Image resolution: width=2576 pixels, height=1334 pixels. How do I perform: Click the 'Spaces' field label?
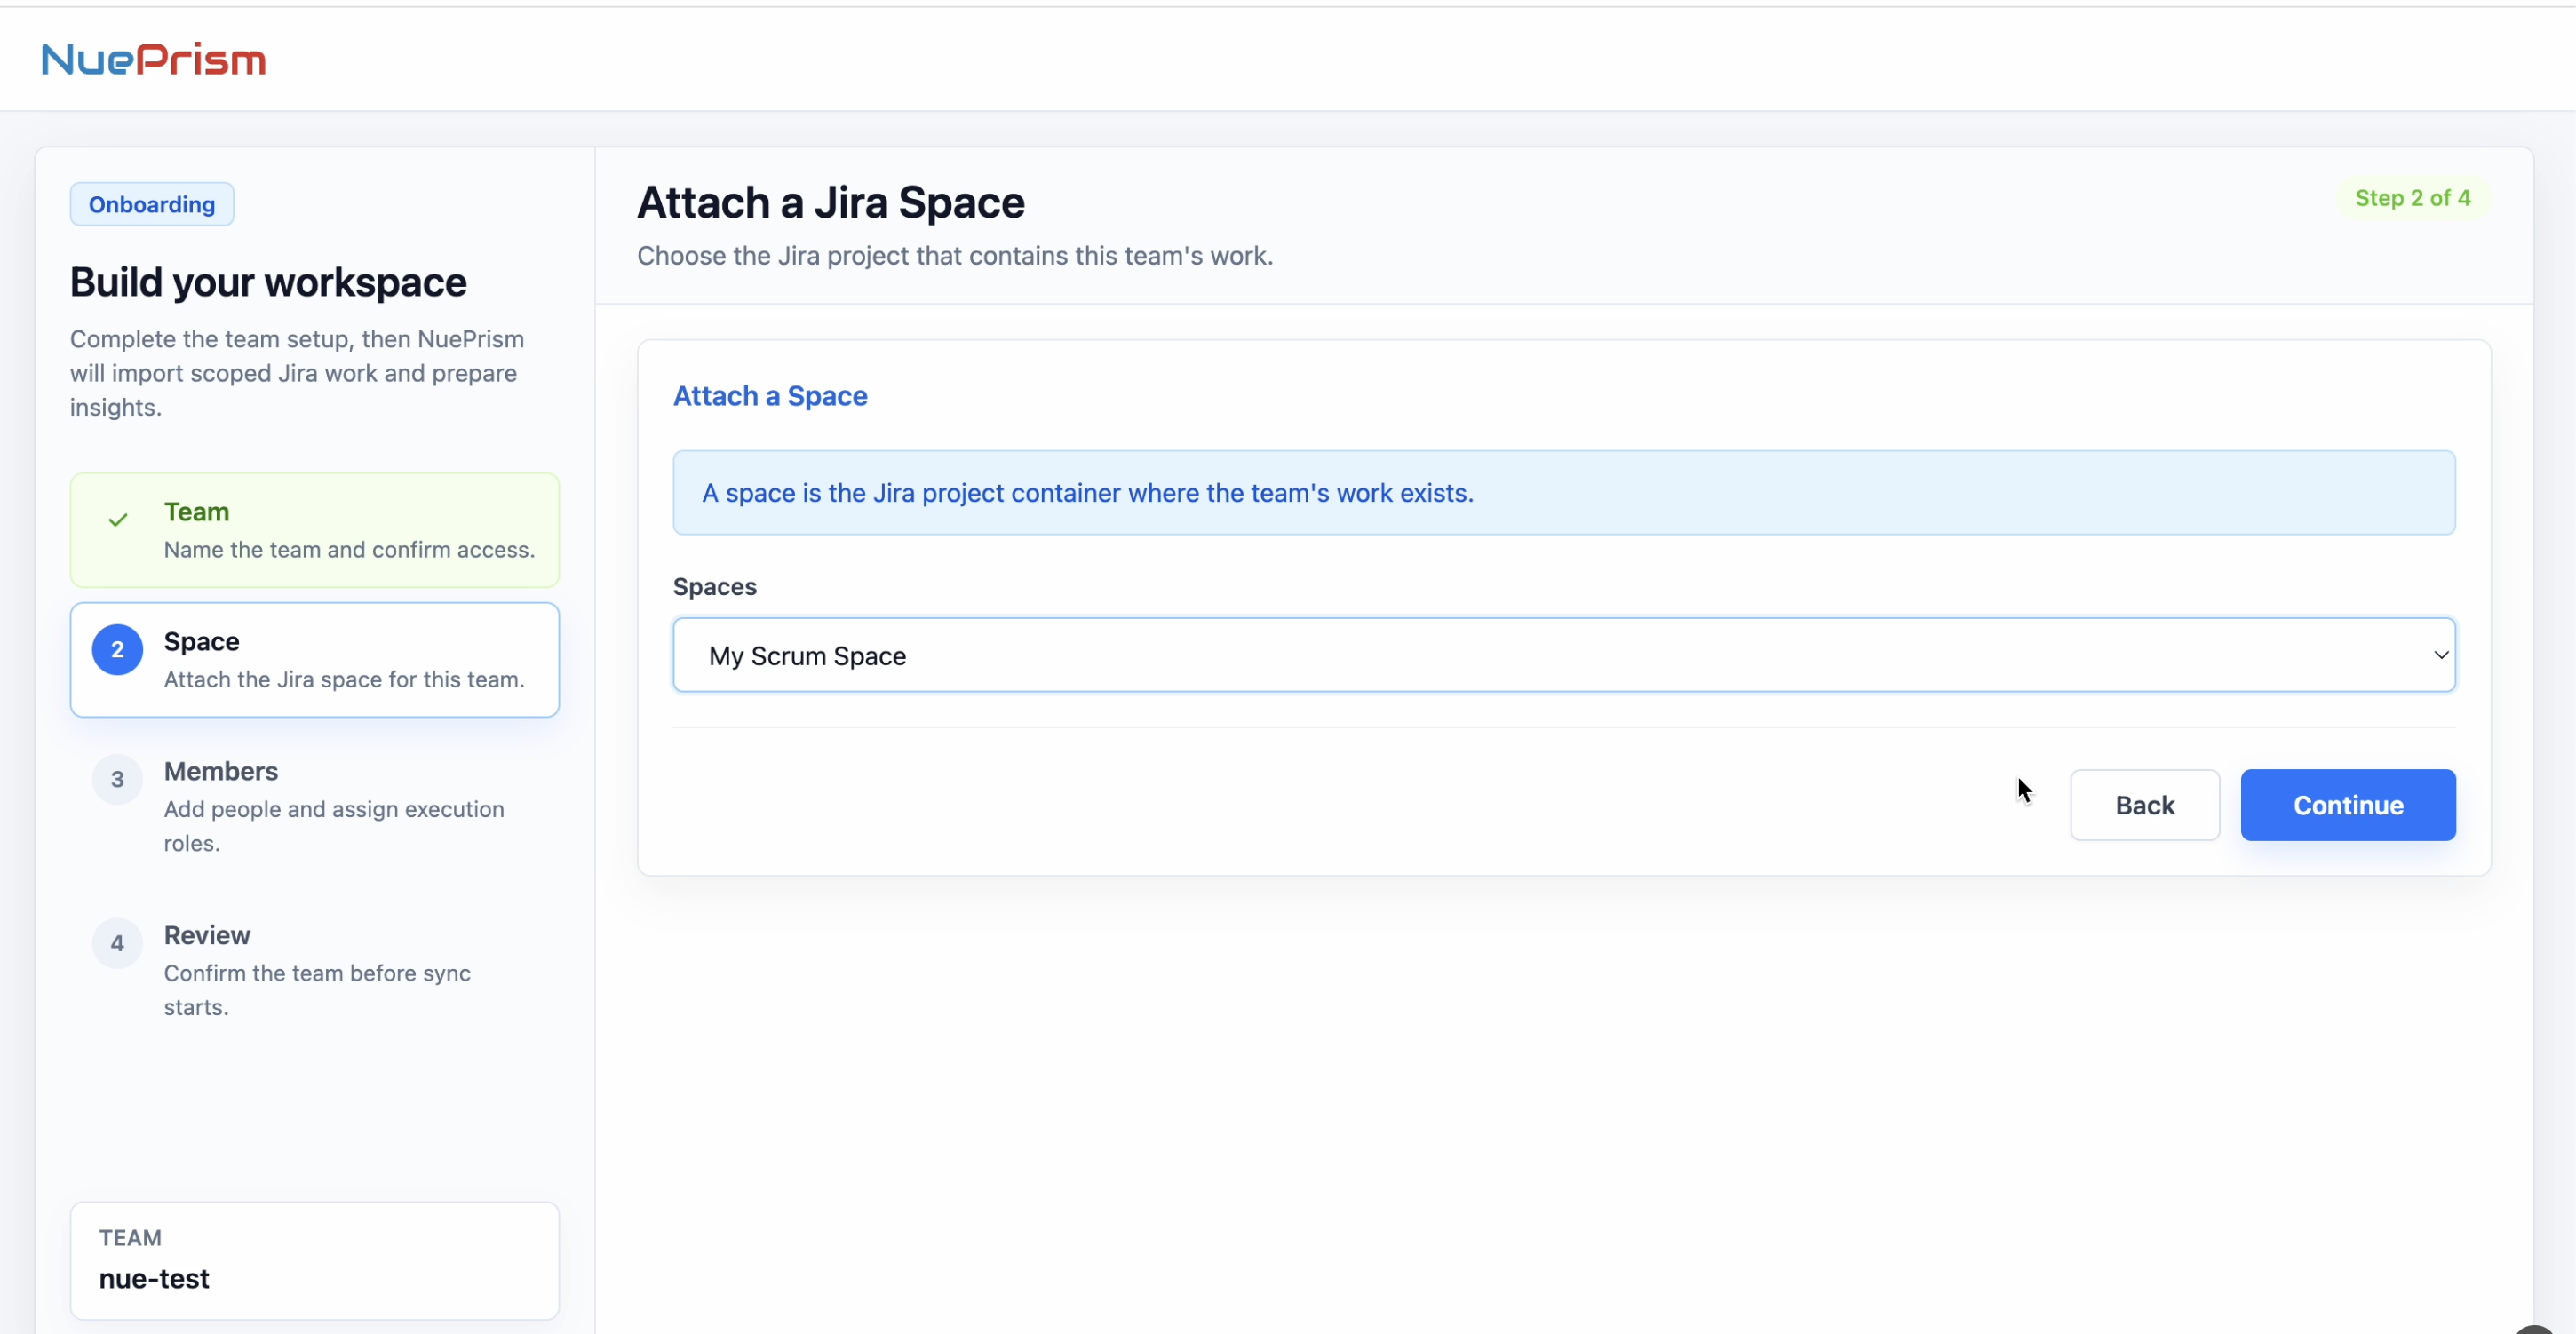pyautogui.click(x=715, y=587)
